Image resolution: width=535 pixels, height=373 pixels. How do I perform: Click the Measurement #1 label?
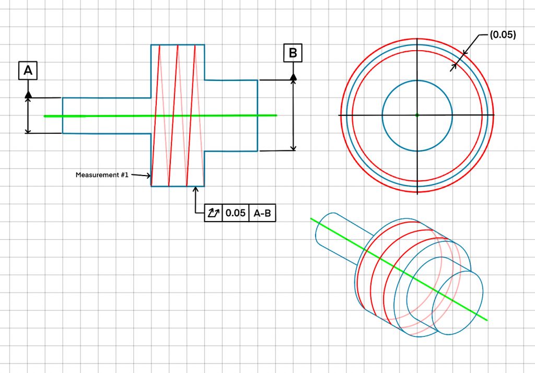tap(102, 174)
